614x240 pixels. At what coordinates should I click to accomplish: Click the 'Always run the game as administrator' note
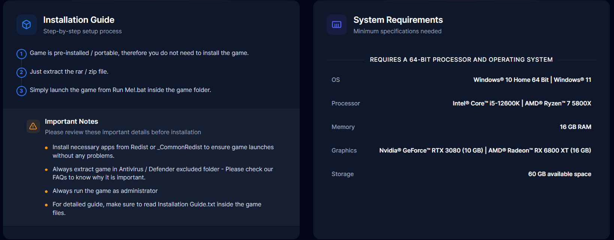[105, 191]
